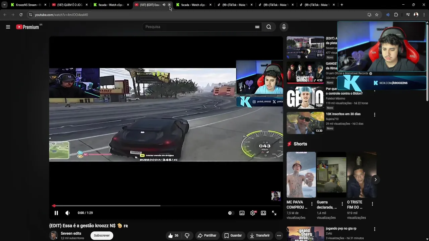Open the media control icon in toolbar
Viewport: 429px width, 241px height.
[x=408, y=15]
